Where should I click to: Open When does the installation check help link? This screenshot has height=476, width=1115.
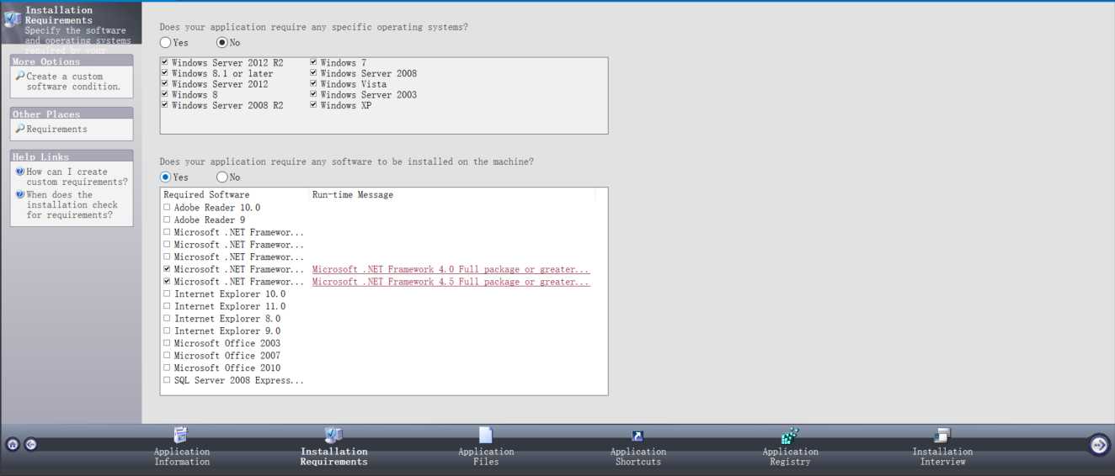[72, 204]
